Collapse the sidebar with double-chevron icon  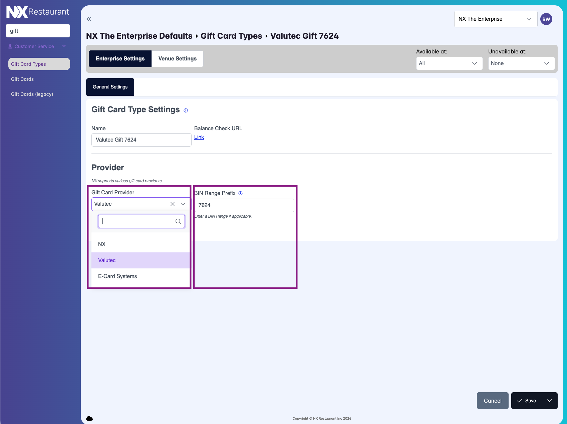(89, 19)
